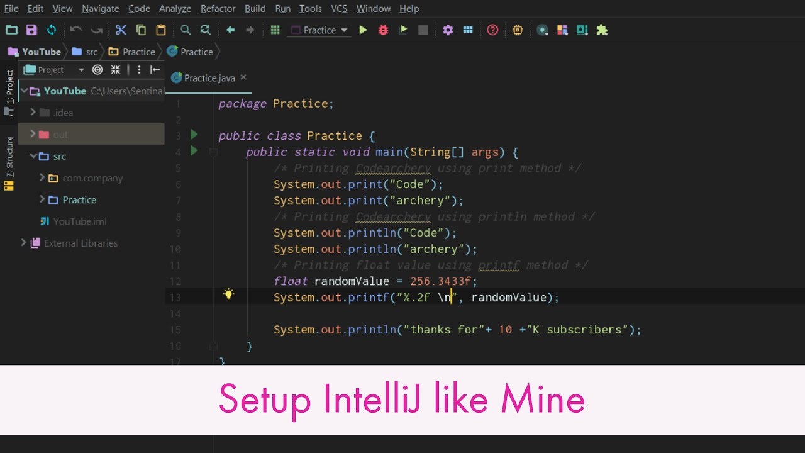Screen dimensions: 805x453
Task: Click the Redo arrow icon
Action: click(x=96, y=30)
